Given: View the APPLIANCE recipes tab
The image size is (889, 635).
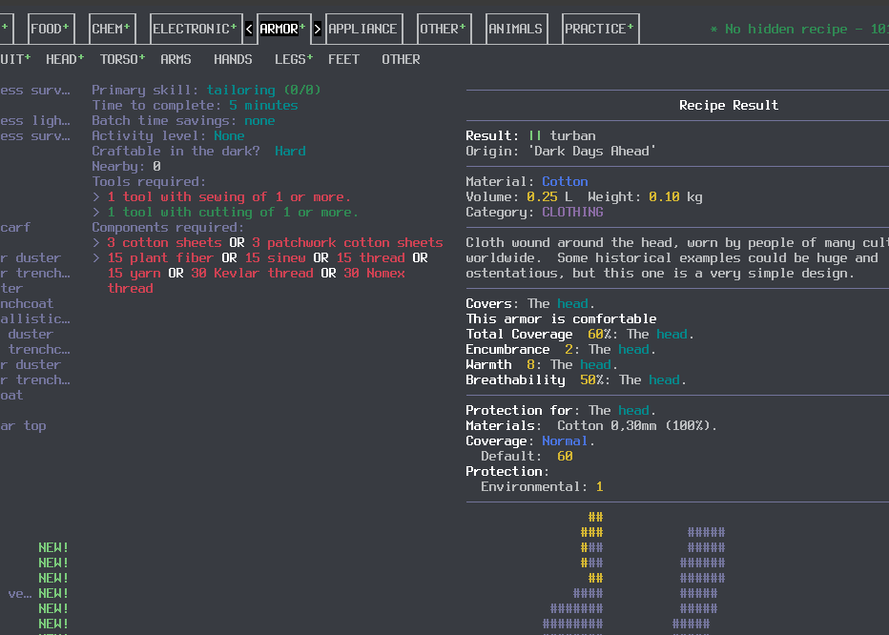Looking at the screenshot, I should coord(363,28).
